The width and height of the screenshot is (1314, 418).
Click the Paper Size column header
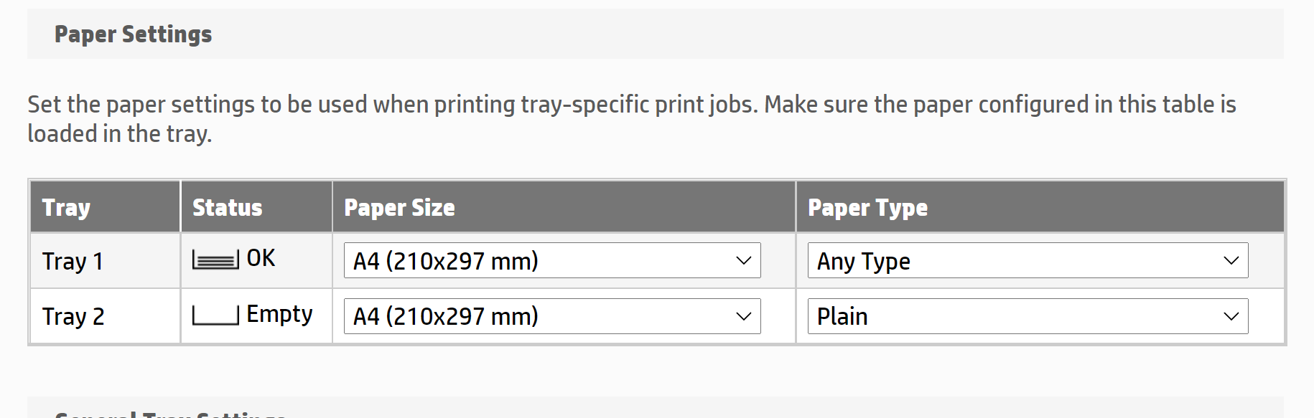coord(399,206)
